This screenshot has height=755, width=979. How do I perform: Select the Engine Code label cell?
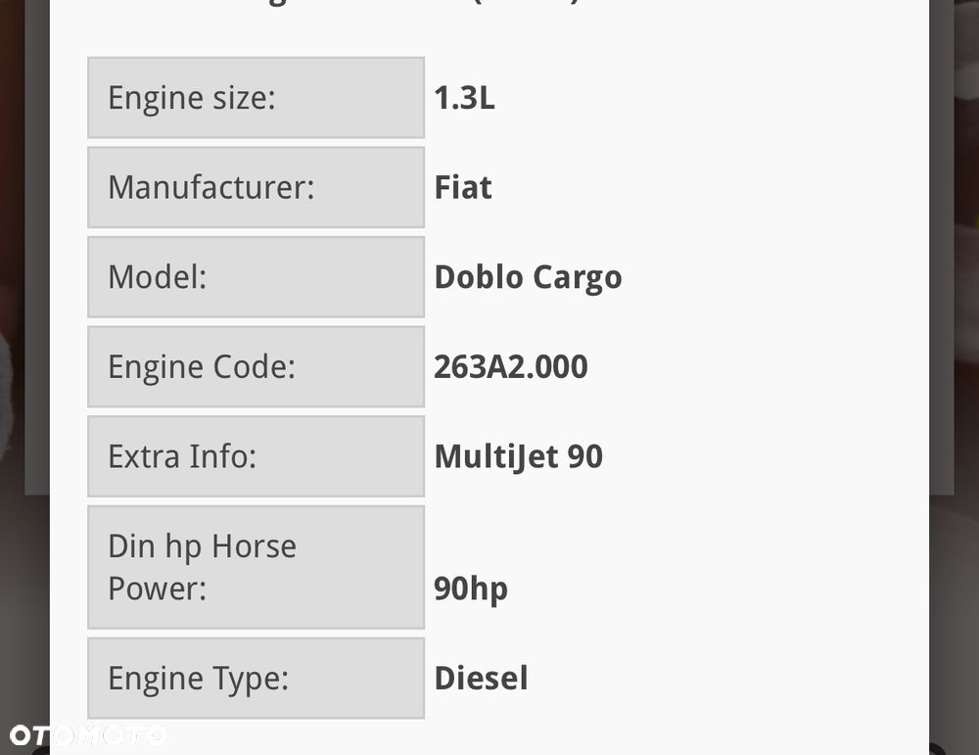(256, 366)
